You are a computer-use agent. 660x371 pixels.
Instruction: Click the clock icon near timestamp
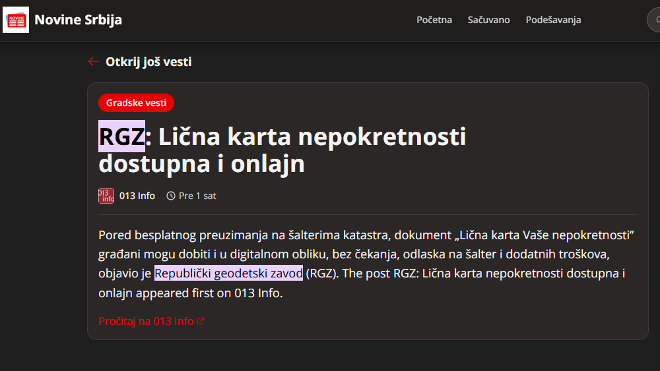pyautogui.click(x=170, y=196)
